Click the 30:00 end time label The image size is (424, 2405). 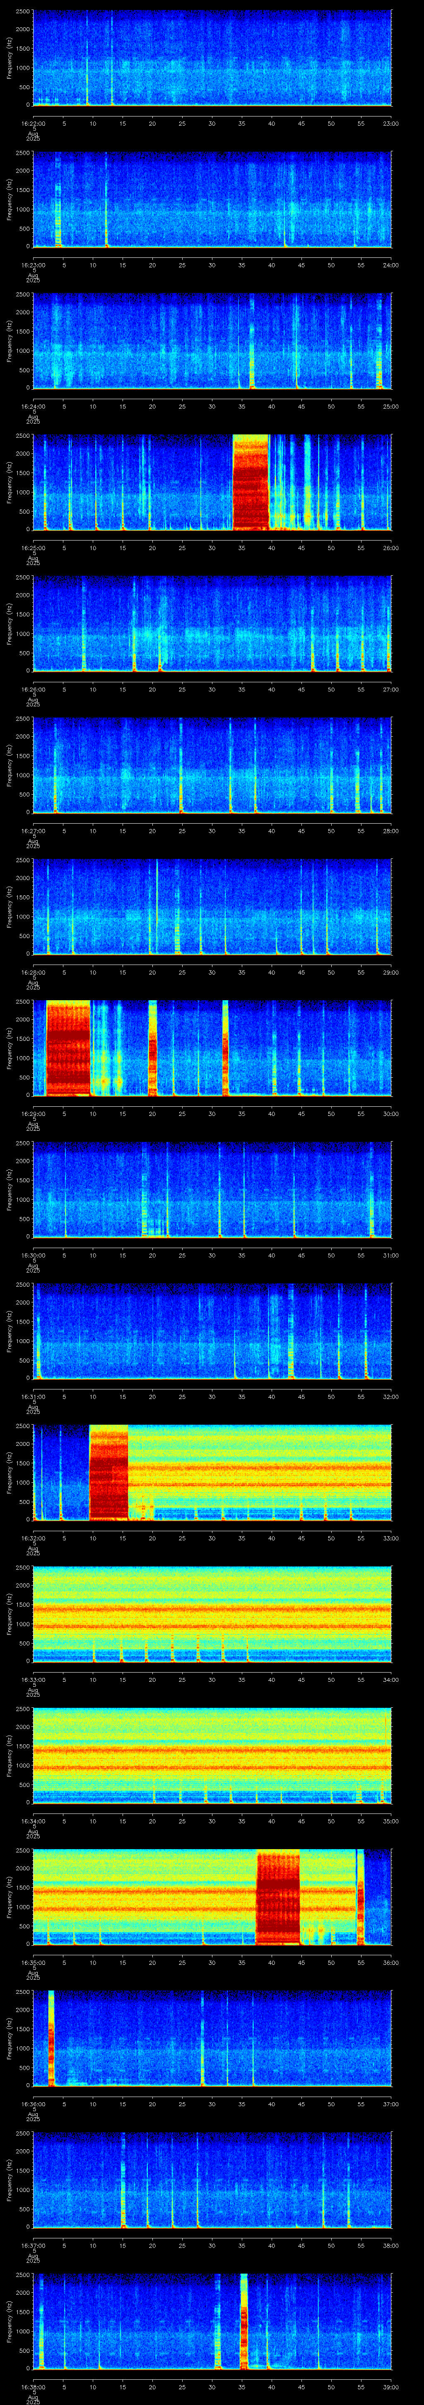click(390, 1114)
